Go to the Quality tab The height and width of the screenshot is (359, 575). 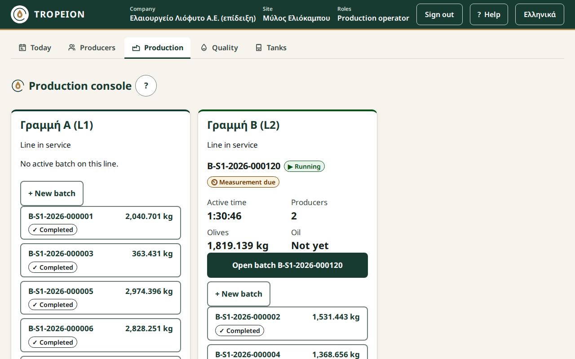219,48
